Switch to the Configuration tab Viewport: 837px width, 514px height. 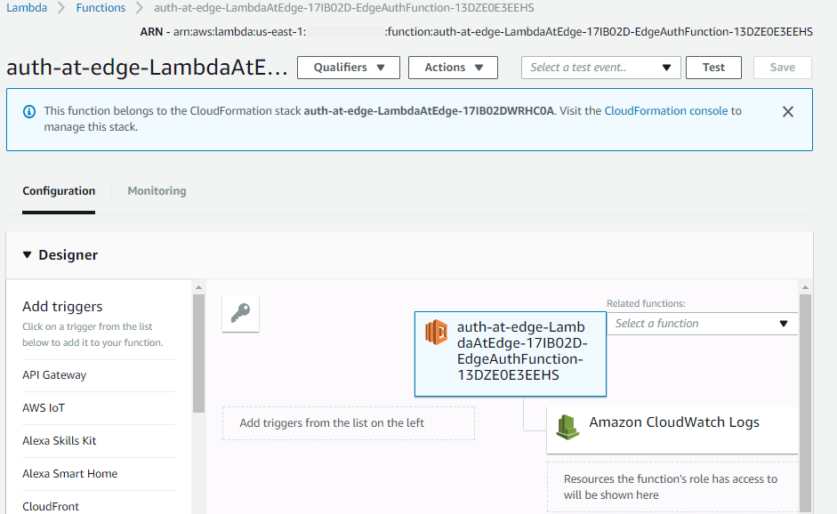click(x=59, y=191)
